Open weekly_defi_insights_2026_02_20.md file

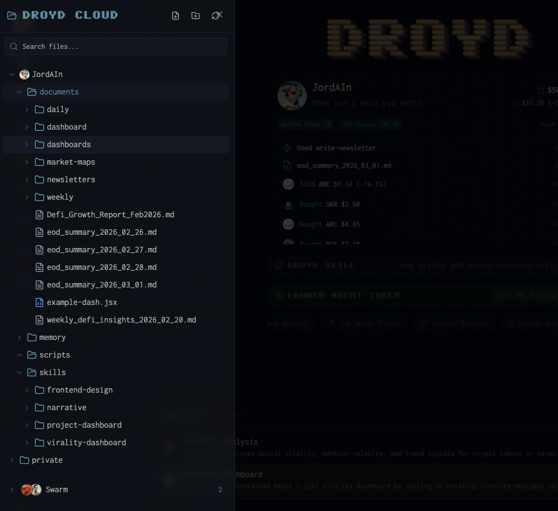pos(121,320)
